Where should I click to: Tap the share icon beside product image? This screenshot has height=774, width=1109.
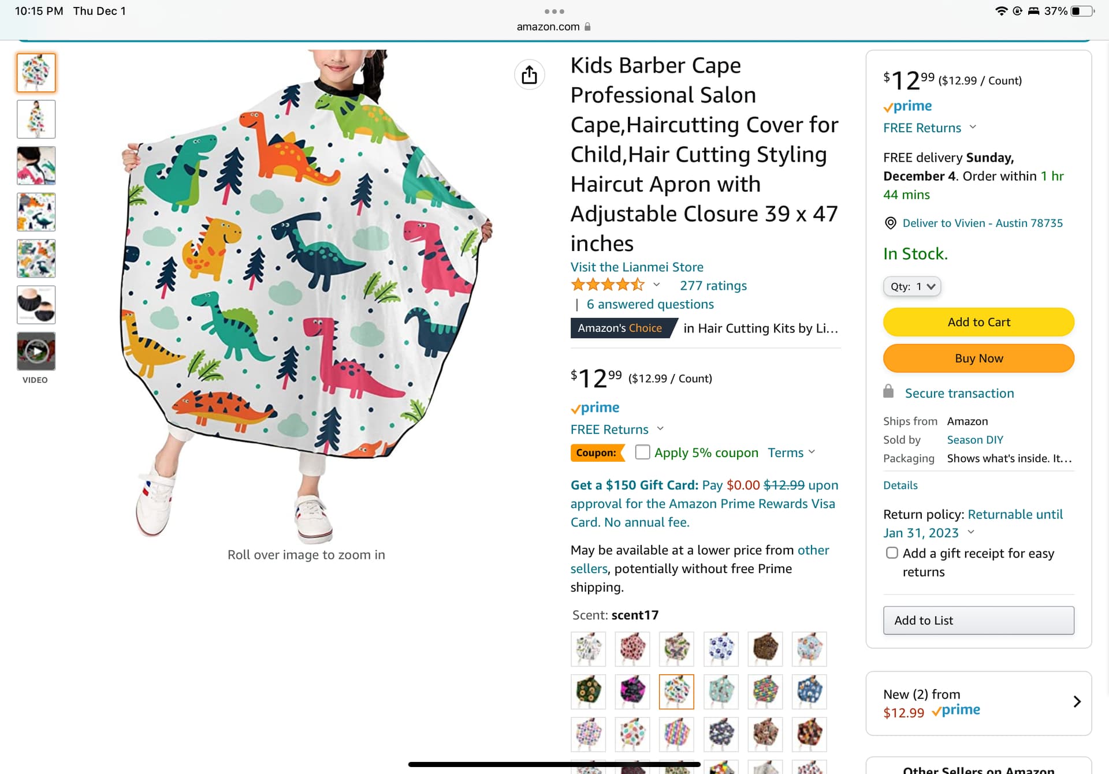pyautogui.click(x=529, y=75)
